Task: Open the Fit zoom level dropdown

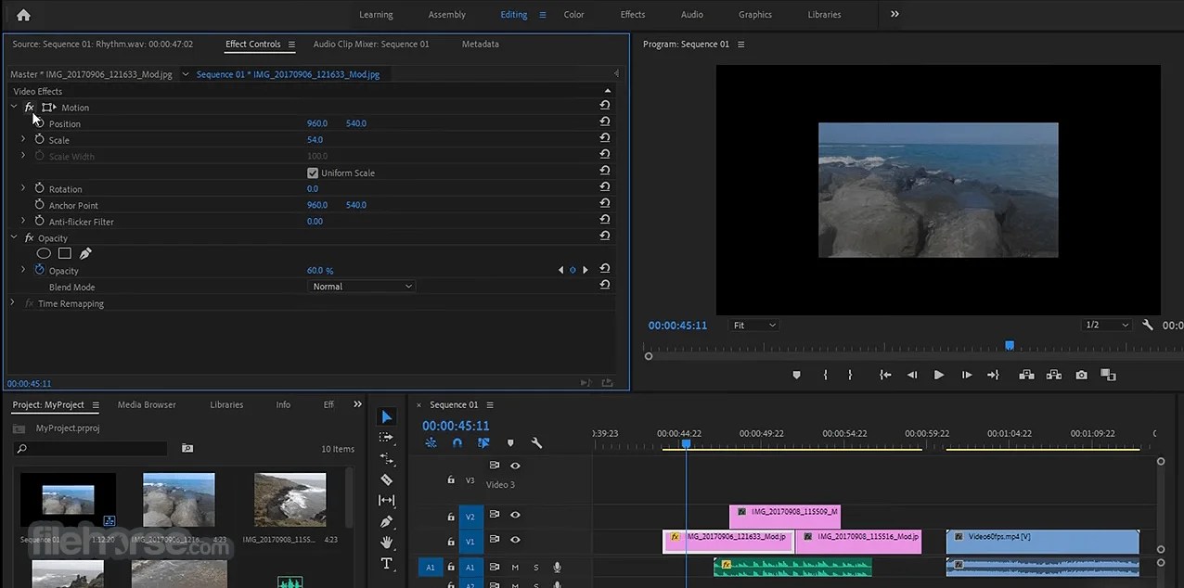Action: (x=753, y=326)
